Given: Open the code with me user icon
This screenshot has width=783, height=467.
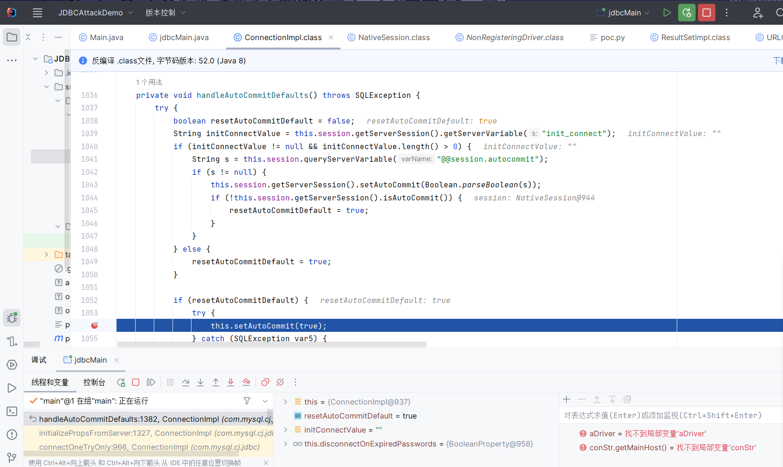Looking at the screenshot, I should tap(758, 13).
